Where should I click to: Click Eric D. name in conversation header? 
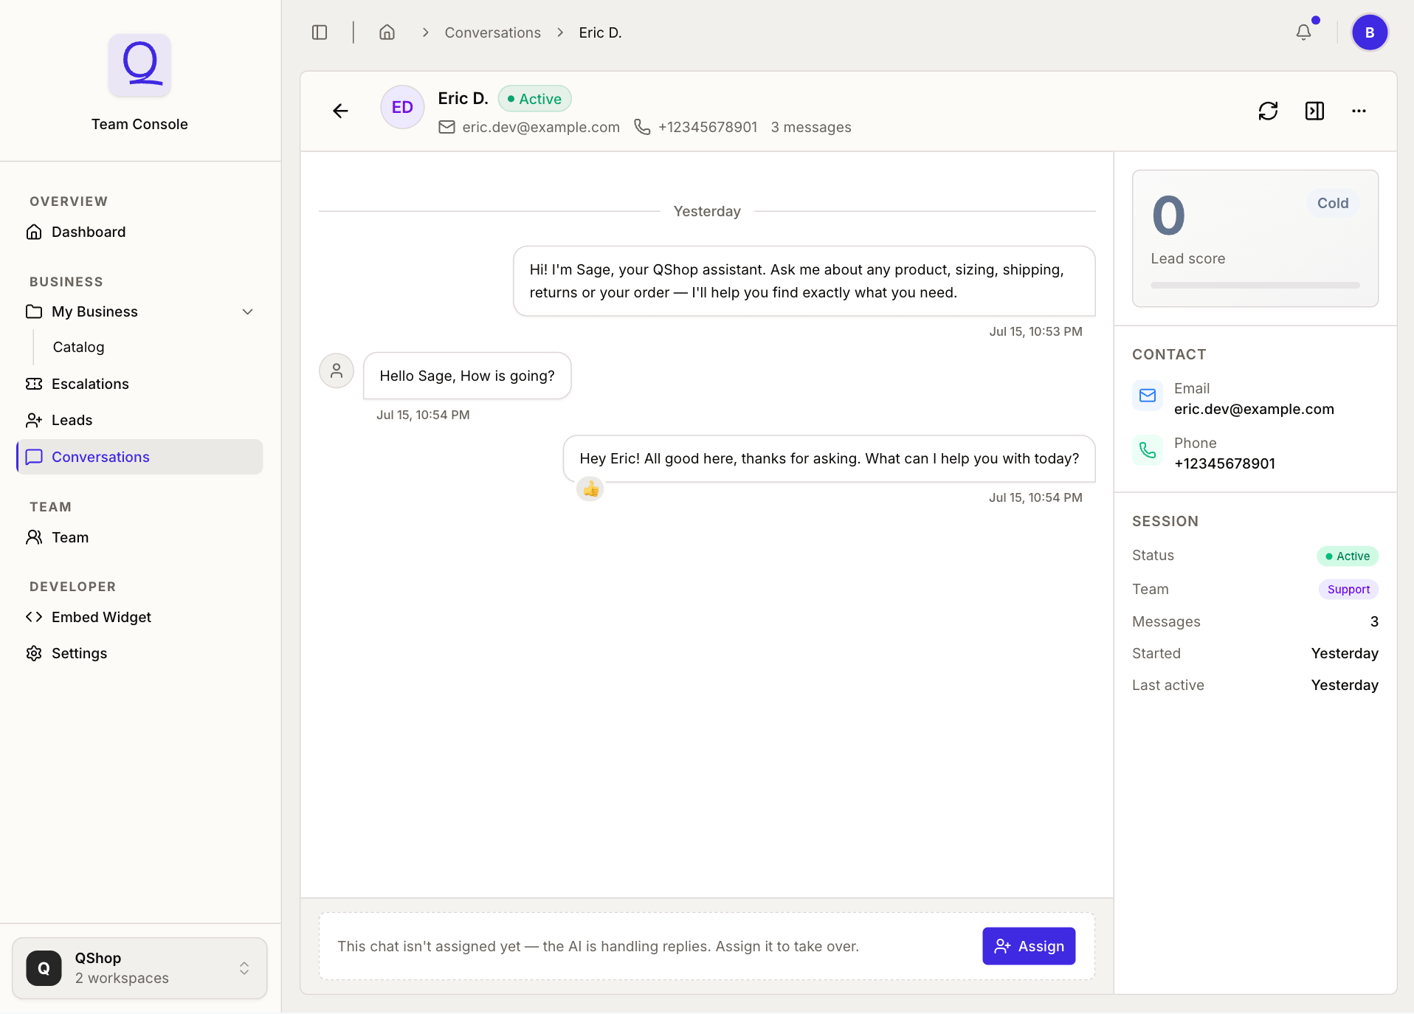(463, 99)
